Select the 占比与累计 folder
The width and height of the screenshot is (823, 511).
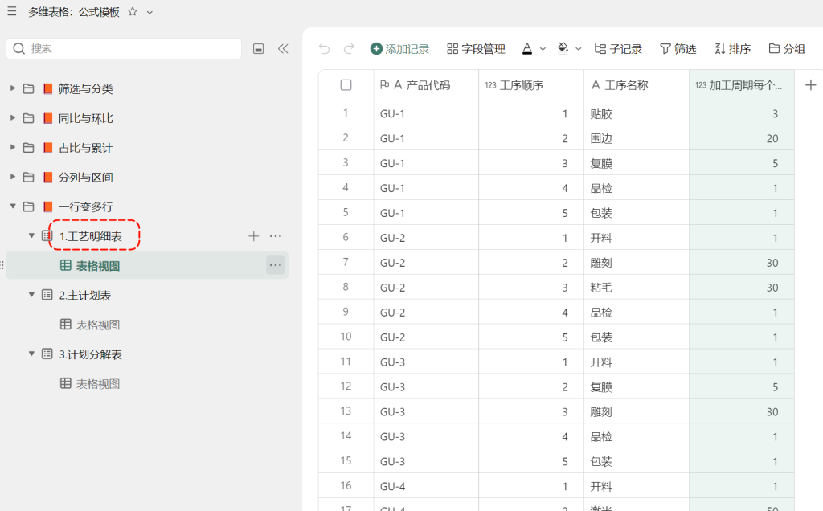(x=85, y=148)
